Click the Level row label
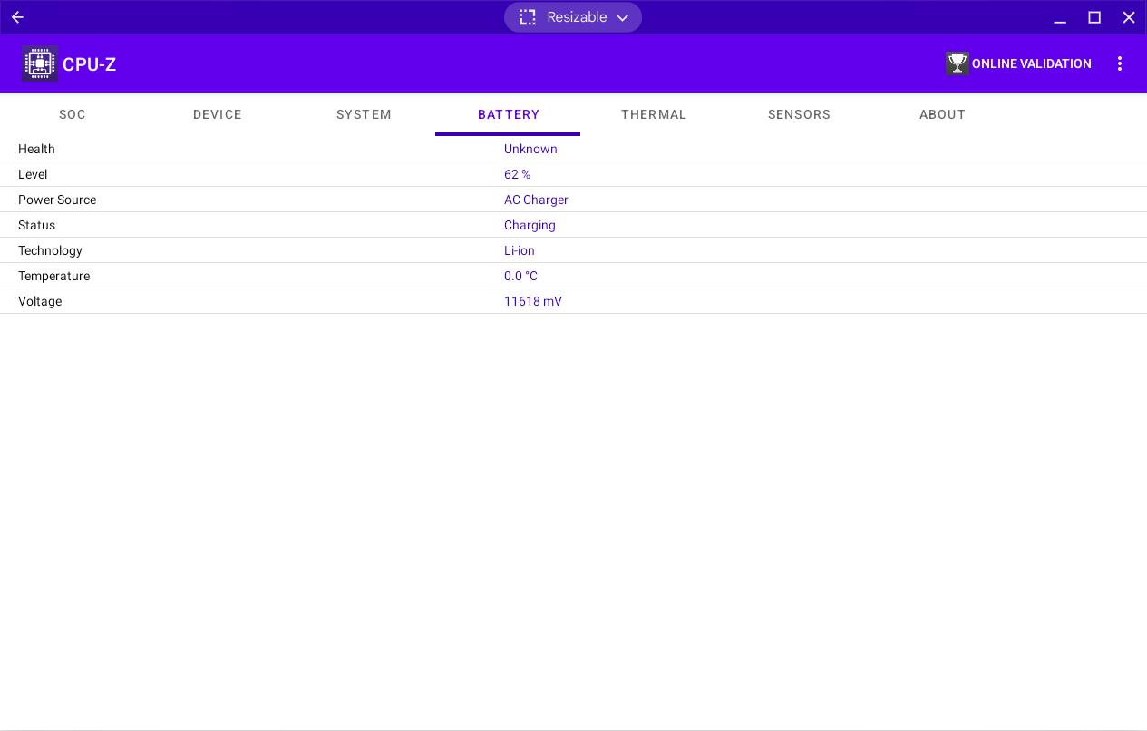1147x731 pixels. point(33,174)
